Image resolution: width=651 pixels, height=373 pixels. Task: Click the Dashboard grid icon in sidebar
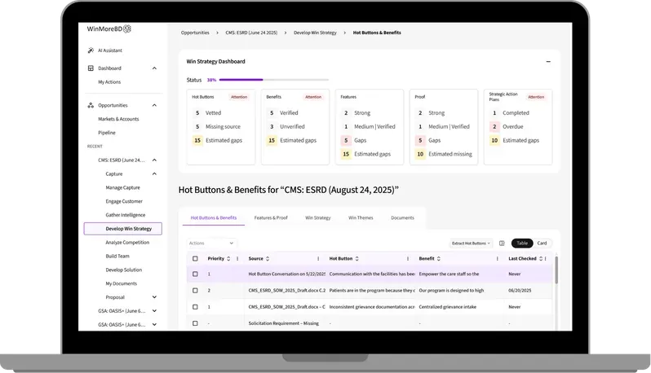click(91, 68)
